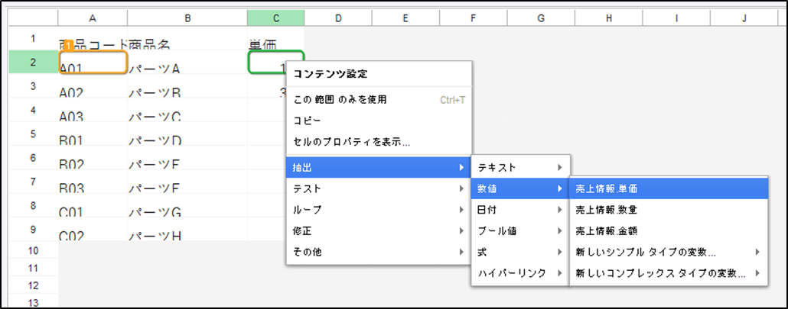The width and height of the screenshot is (788, 309).
Task: Select row 10 header
Action: click(33, 250)
